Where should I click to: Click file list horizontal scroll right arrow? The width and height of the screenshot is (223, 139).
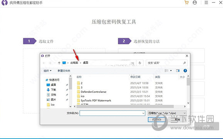[x=185, y=106]
